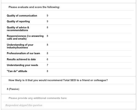Click the '8 (Passive)' recommendation answer
The height and width of the screenshot is (110, 137).
click(13, 89)
